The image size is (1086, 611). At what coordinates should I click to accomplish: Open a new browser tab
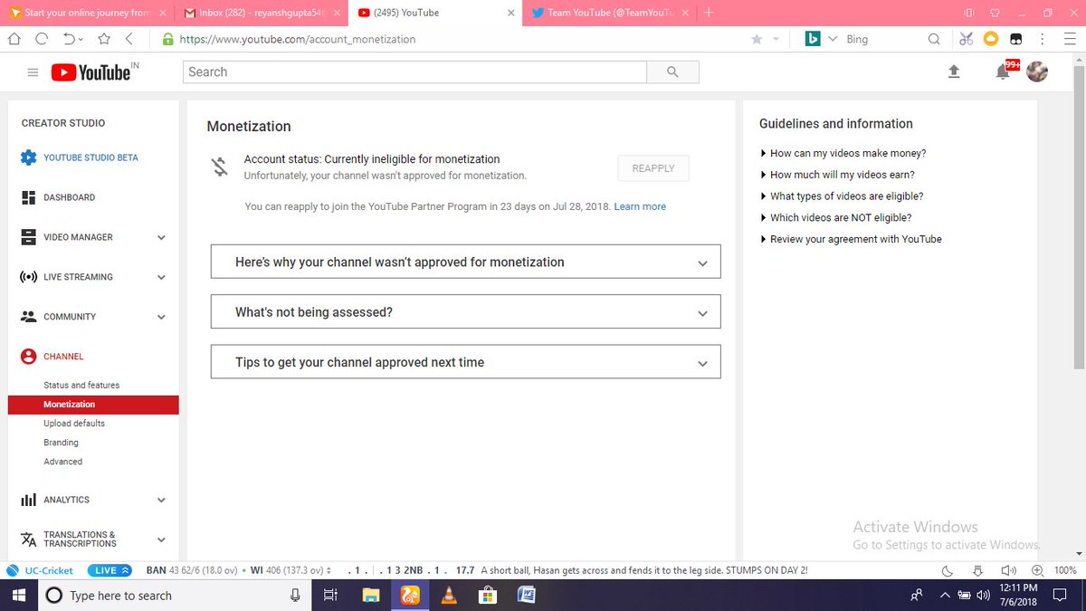coord(709,13)
